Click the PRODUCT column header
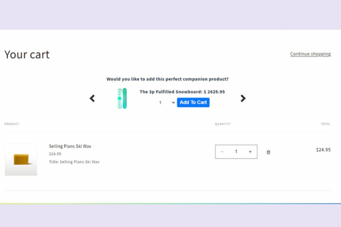Screen dimensions: 341x227 [x=12, y=124]
